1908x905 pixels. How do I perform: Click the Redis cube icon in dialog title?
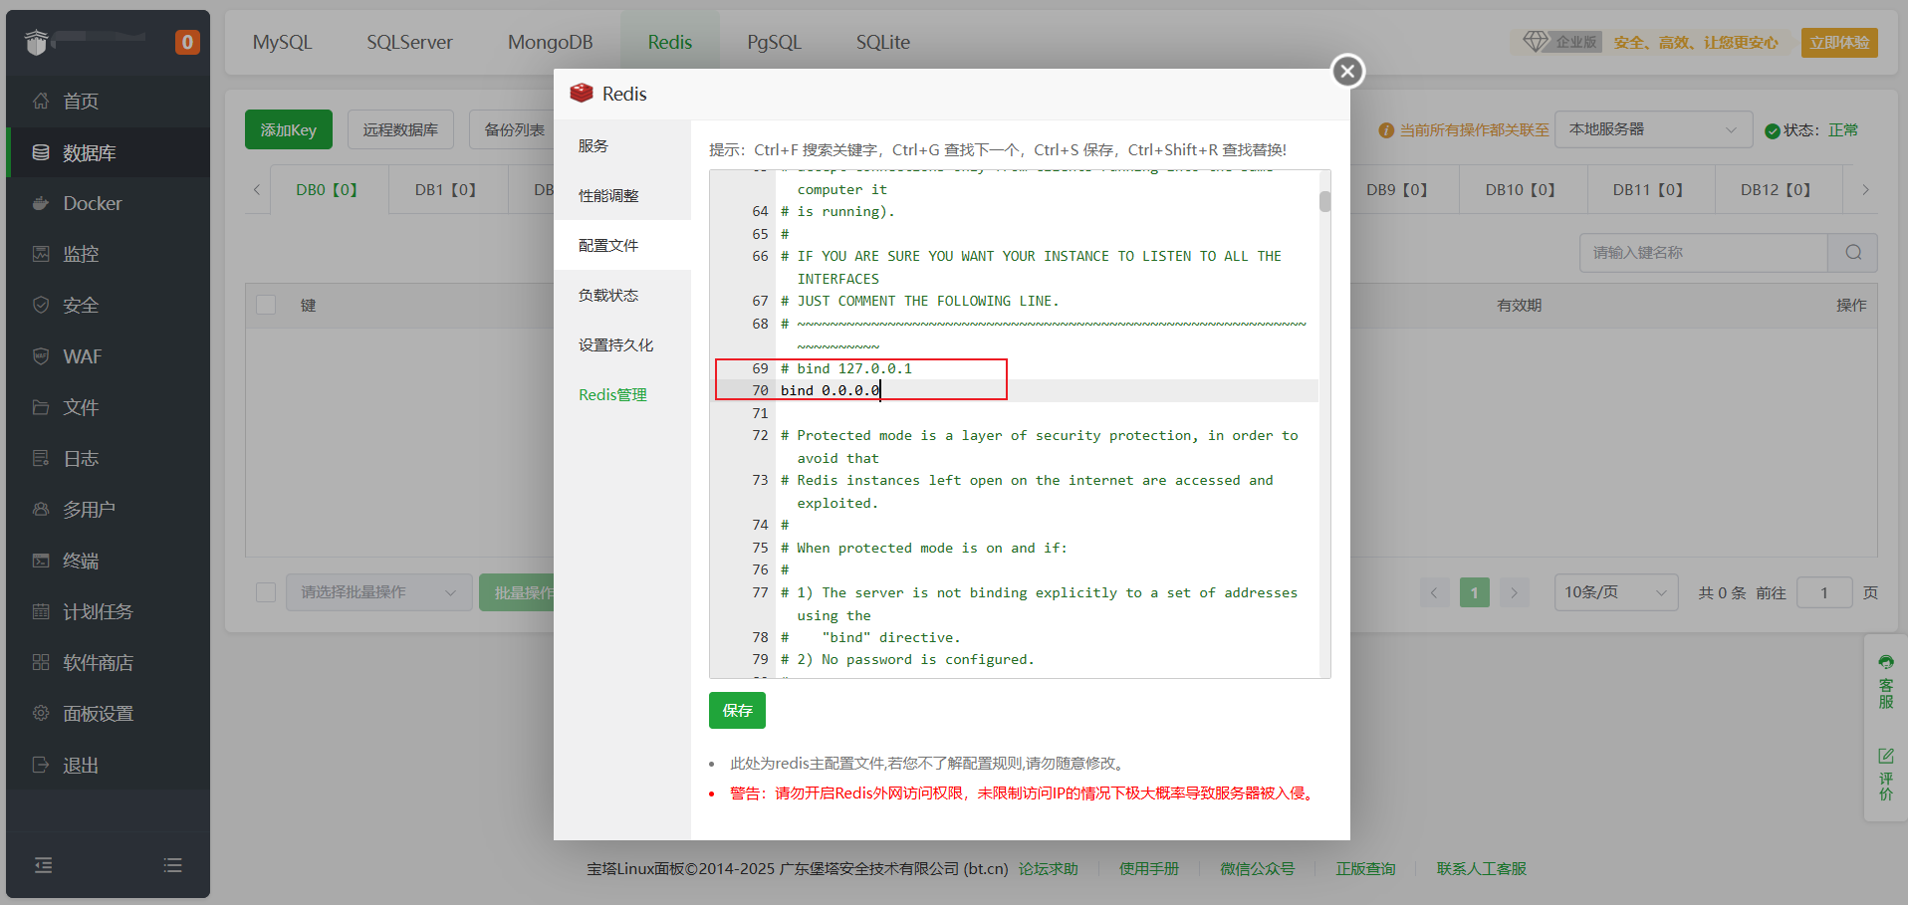point(582,94)
